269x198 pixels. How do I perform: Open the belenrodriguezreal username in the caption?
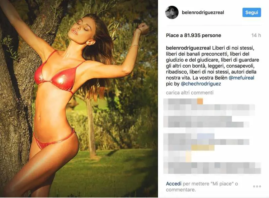pyautogui.click(x=188, y=48)
